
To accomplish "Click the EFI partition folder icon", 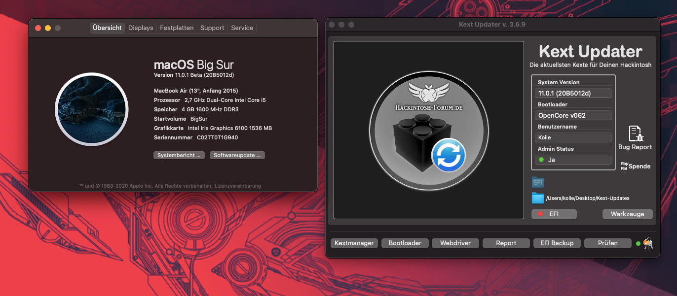I will pyautogui.click(x=537, y=182).
